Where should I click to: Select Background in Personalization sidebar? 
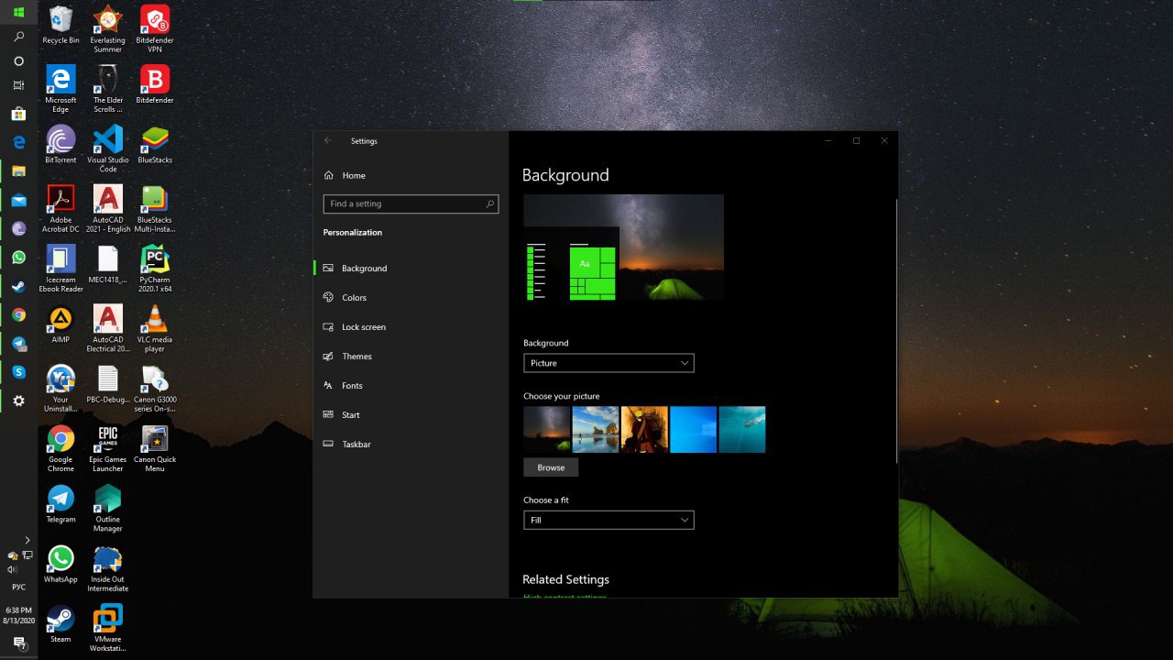[411, 269]
